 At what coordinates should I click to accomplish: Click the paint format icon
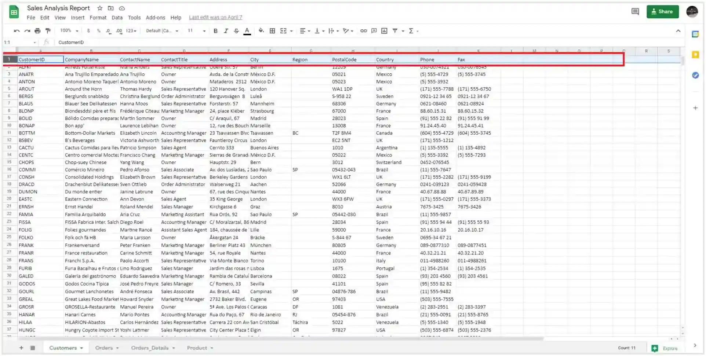48,31
